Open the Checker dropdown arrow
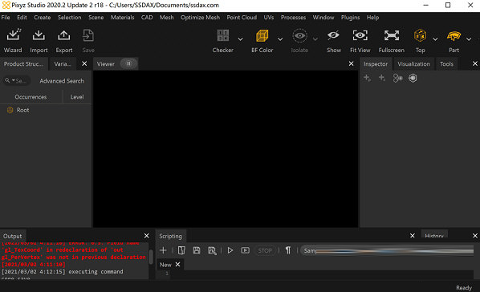Screen dimensions: 480x292 [x=240, y=39]
